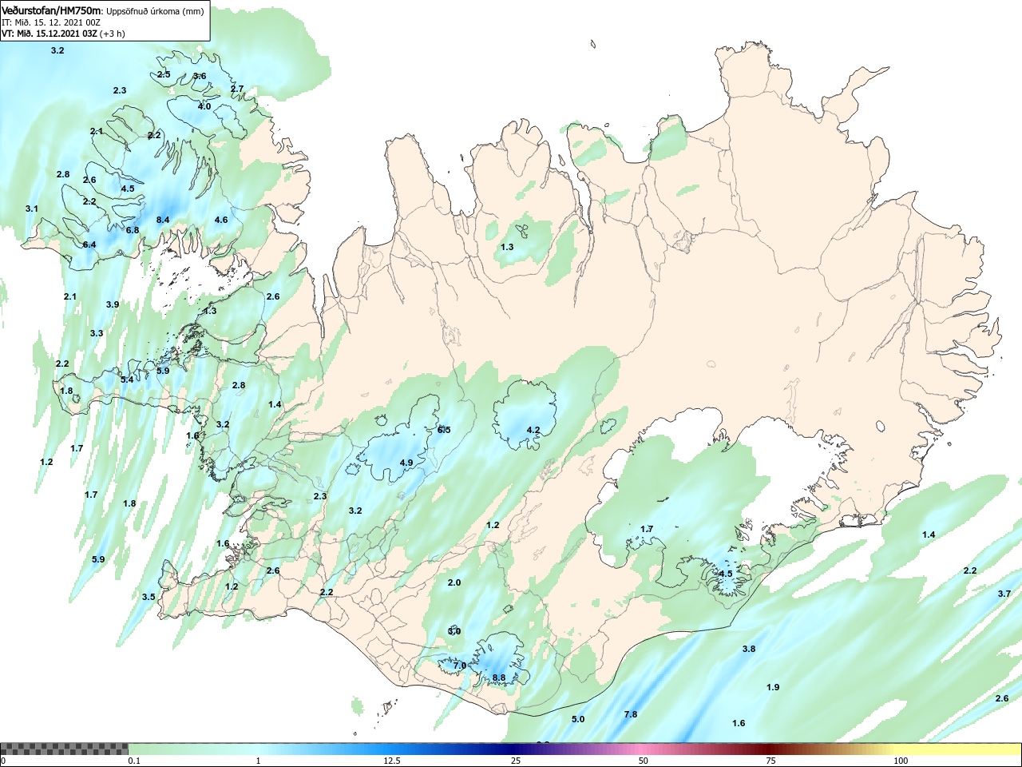1022x767 pixels.
Task: Select the 5.4 value label
Action: point(128,380)
